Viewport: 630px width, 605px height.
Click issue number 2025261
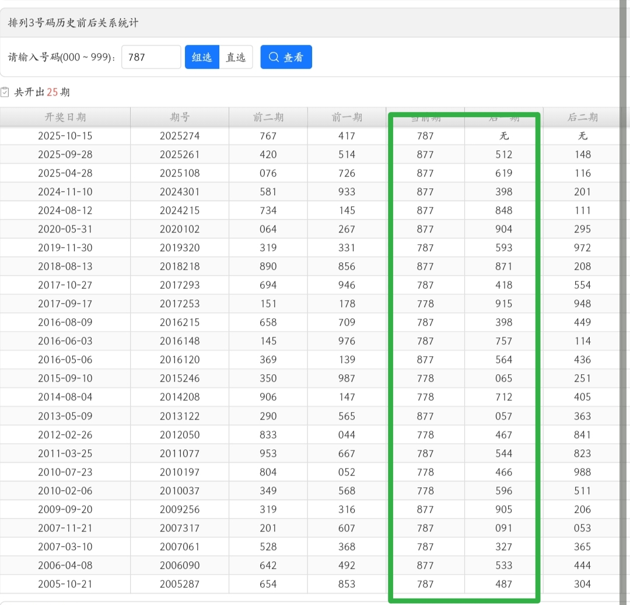pos(180,154)
